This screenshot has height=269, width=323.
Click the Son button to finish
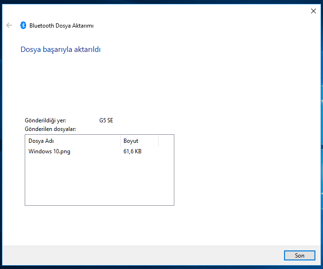click(299, 256)
